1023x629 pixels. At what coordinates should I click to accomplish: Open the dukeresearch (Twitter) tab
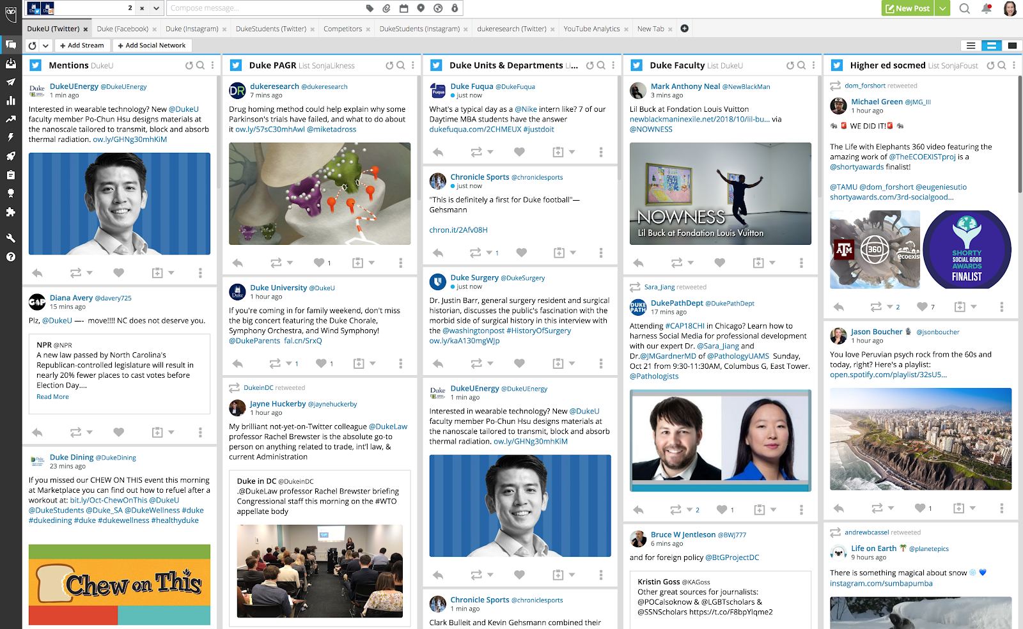coord(511,29)
